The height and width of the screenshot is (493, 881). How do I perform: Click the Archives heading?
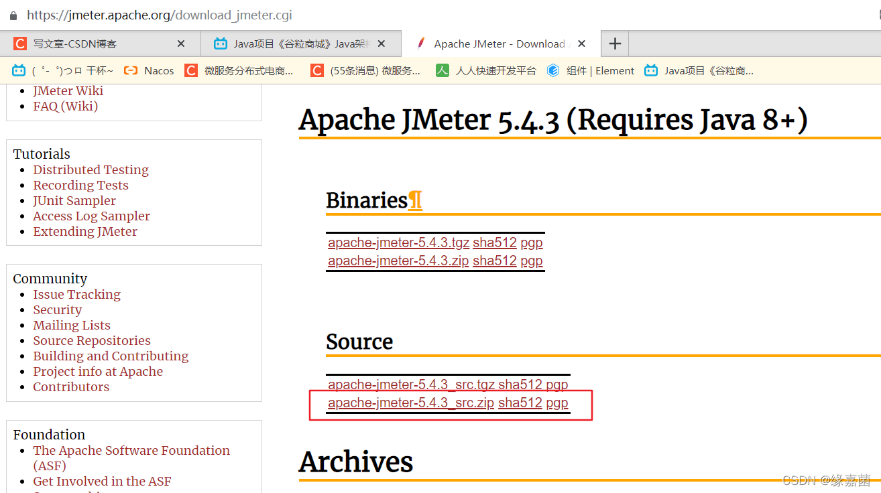point(356,462)
